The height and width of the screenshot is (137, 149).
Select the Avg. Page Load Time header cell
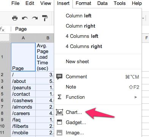click(x=45, y=57)
